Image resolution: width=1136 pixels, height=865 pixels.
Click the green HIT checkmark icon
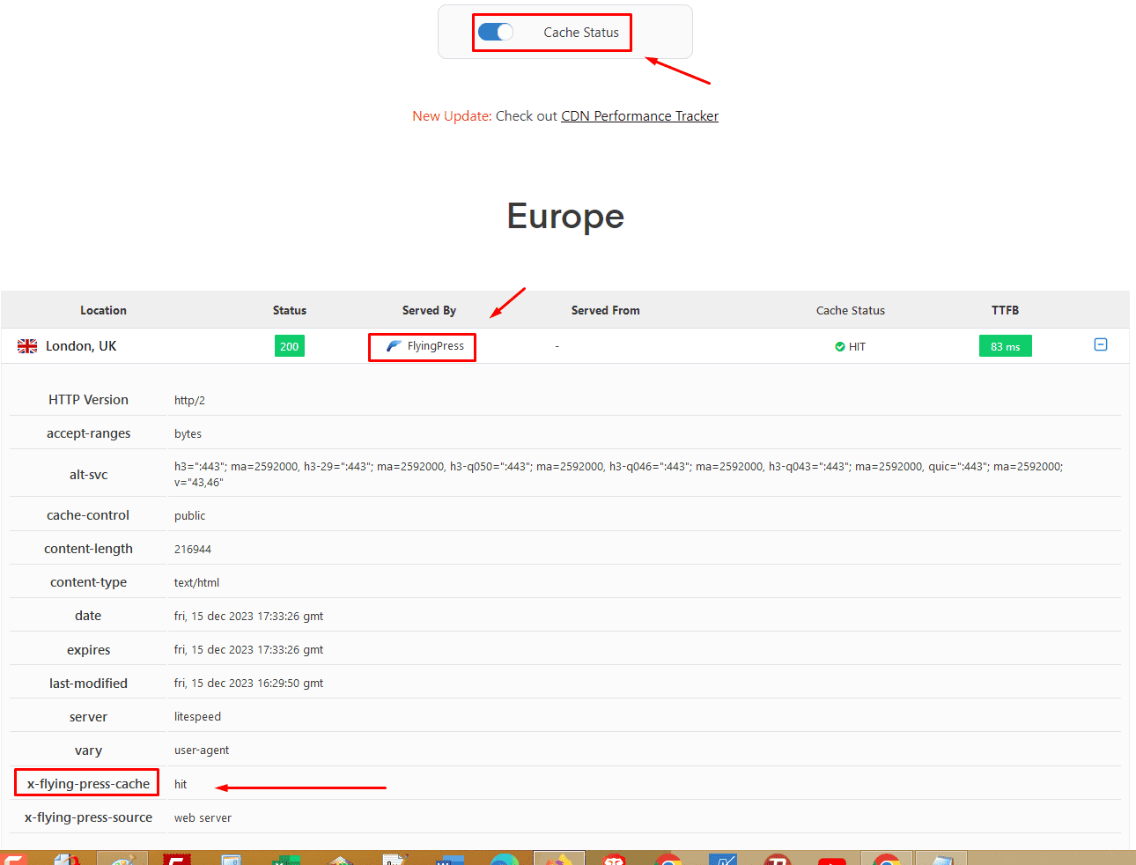point(840,347)
